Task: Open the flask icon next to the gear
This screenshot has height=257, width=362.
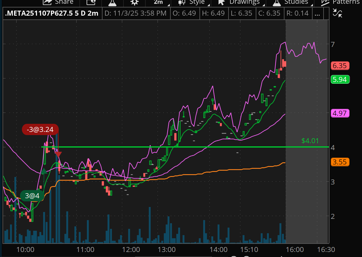Action: 112,2
